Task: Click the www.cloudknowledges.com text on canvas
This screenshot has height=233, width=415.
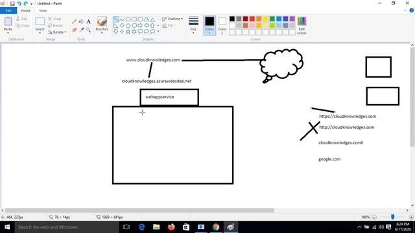Action: [153, 60]
